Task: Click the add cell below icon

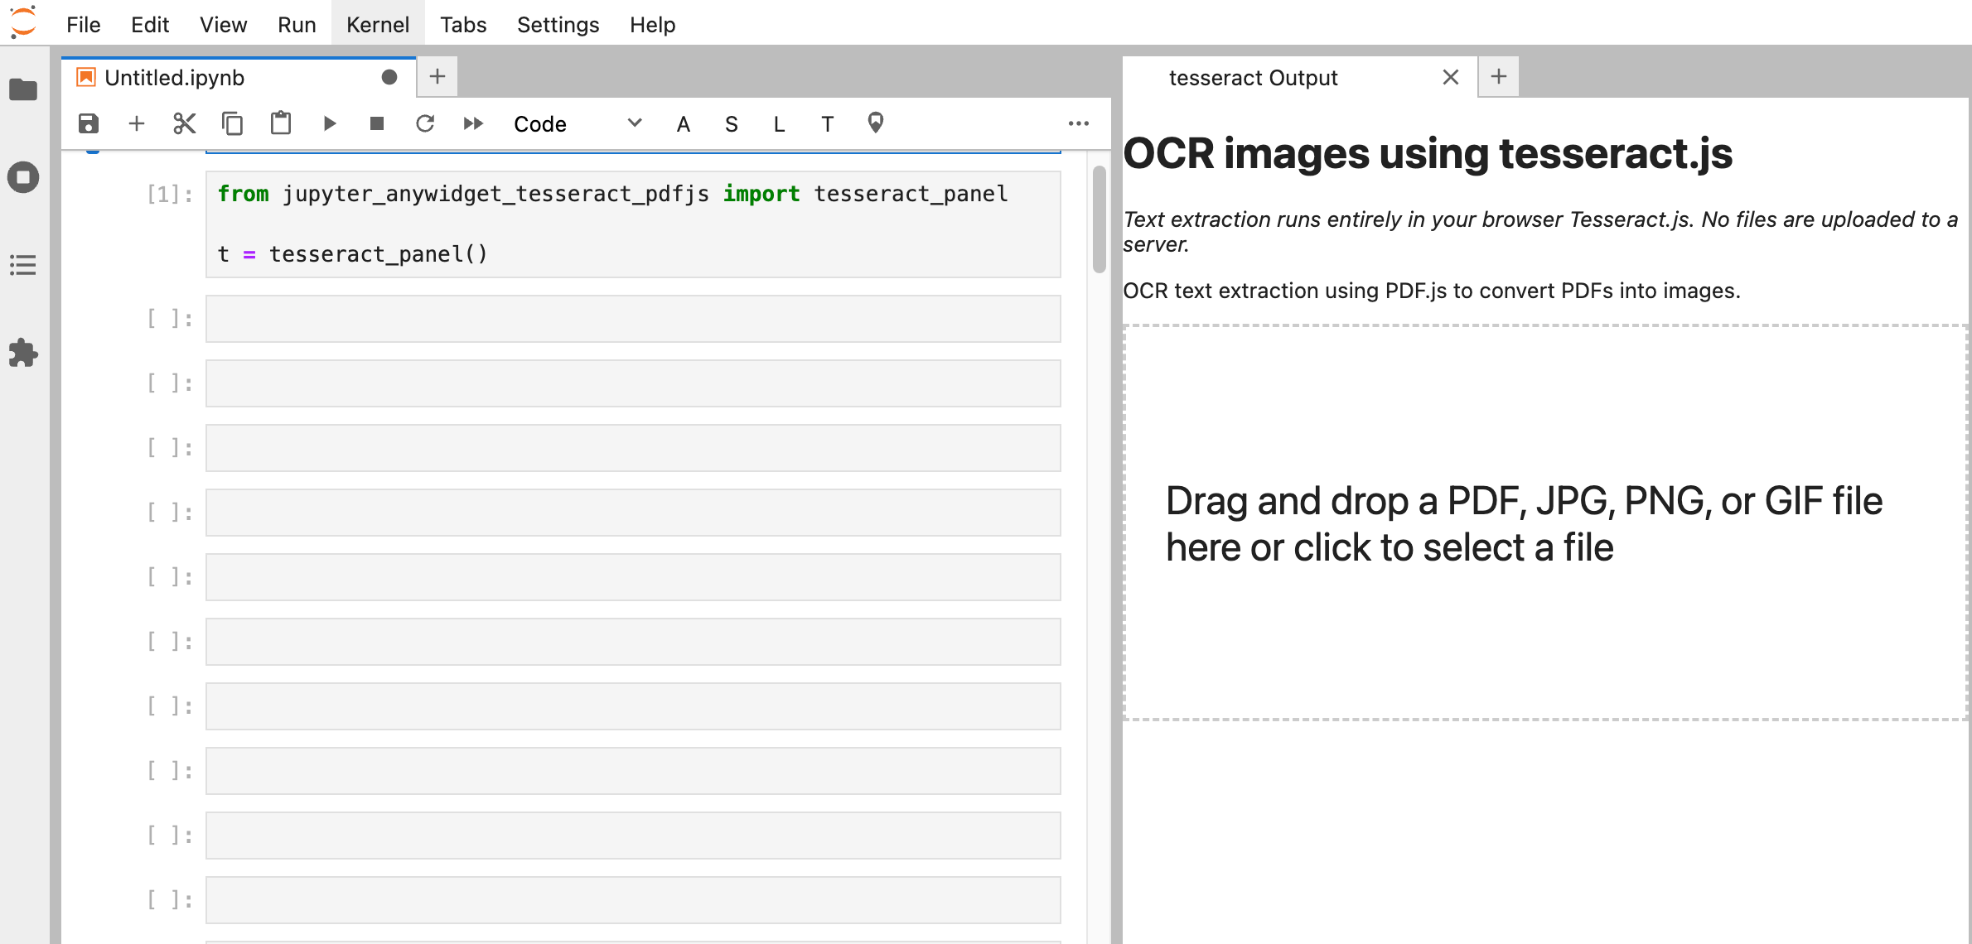Action: 136,123
